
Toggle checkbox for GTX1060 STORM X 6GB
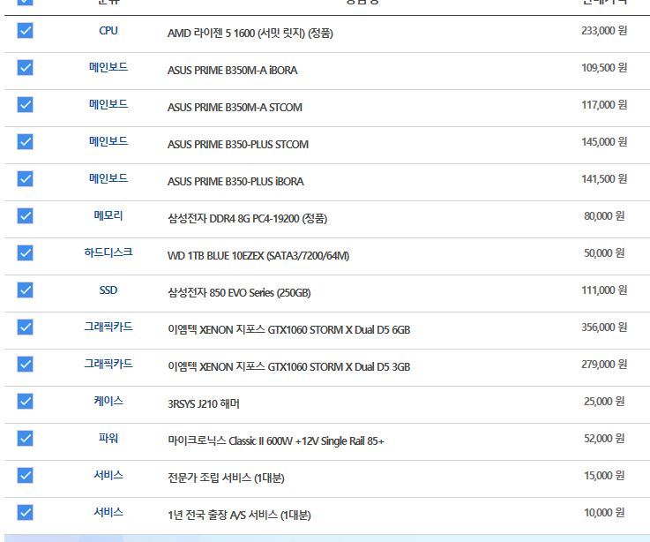25,327
